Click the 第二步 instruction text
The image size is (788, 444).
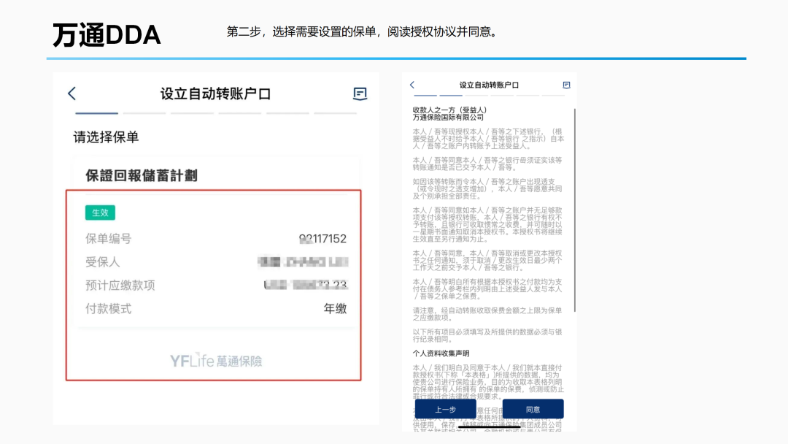point(362,31)
